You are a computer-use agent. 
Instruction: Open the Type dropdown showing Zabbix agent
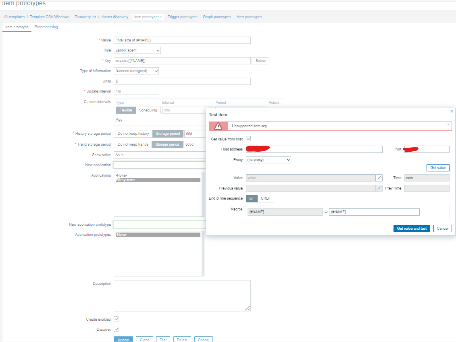coord(137,50)
